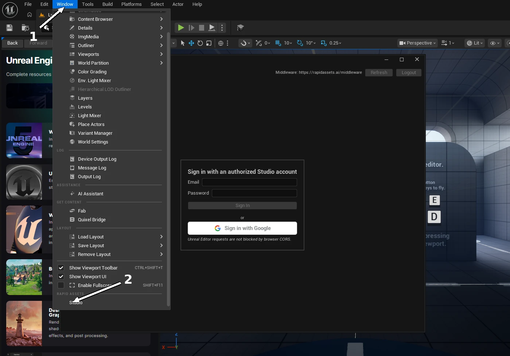Open the Browse content icon in toolbar
This screenshot has height=356, width=510.
coord(25,28)
